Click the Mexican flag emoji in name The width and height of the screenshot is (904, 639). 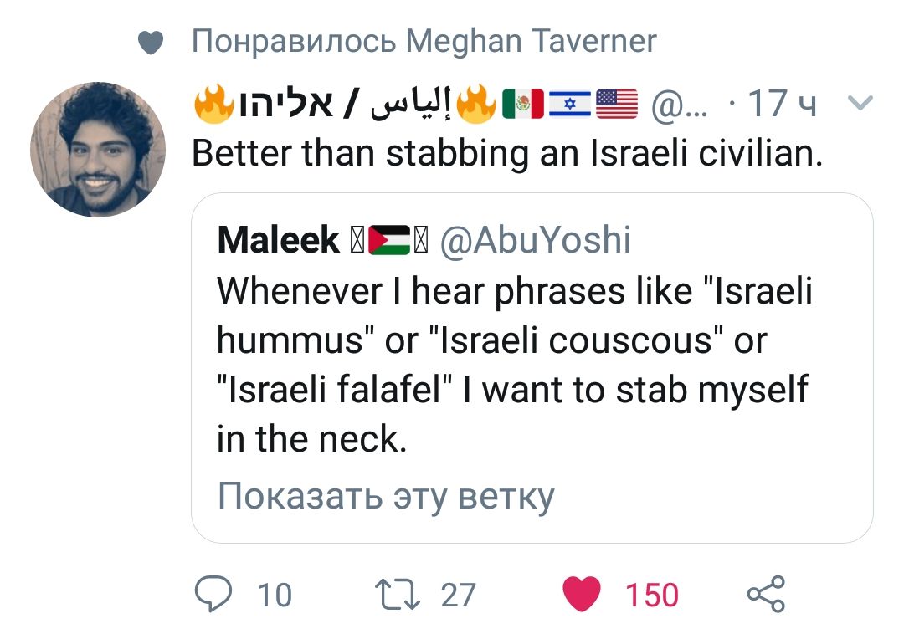524,105
